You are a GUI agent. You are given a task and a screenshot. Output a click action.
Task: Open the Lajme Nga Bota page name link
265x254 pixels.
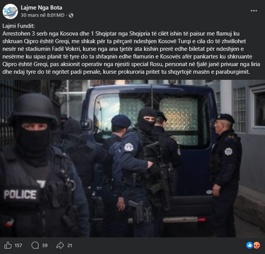[41, 7]
